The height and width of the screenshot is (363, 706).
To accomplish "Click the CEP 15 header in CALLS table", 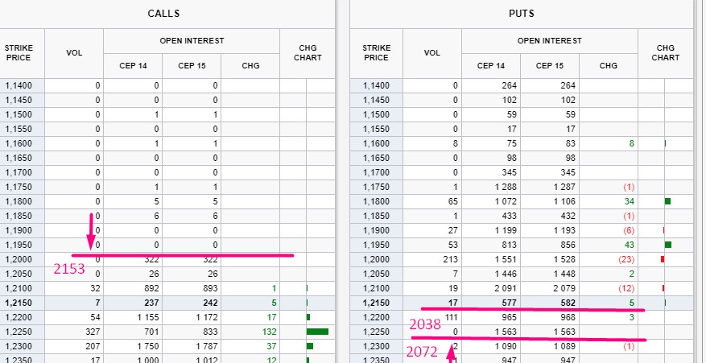I will point(192,66).
